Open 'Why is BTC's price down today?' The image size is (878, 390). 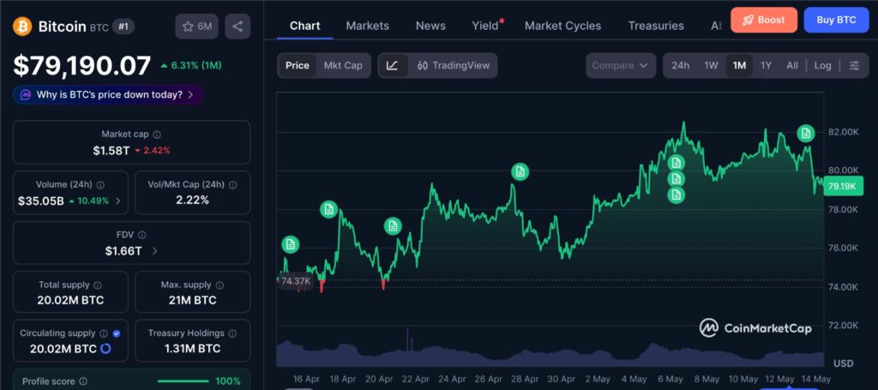pyautogui.click(x=108, y=94)
